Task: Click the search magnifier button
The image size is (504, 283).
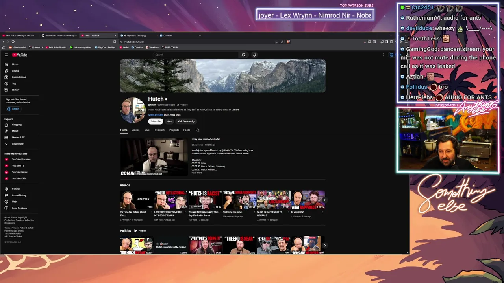Action: click(243, 55)
